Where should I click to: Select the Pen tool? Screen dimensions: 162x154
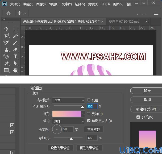pyautogui.click(x=6, y=63)
